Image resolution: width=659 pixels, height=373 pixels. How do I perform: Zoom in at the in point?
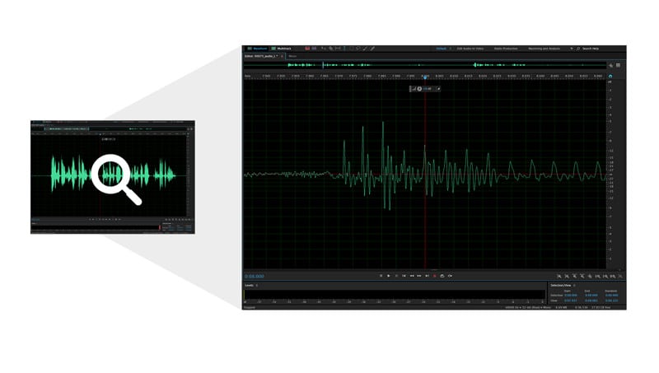coord(598,276)
